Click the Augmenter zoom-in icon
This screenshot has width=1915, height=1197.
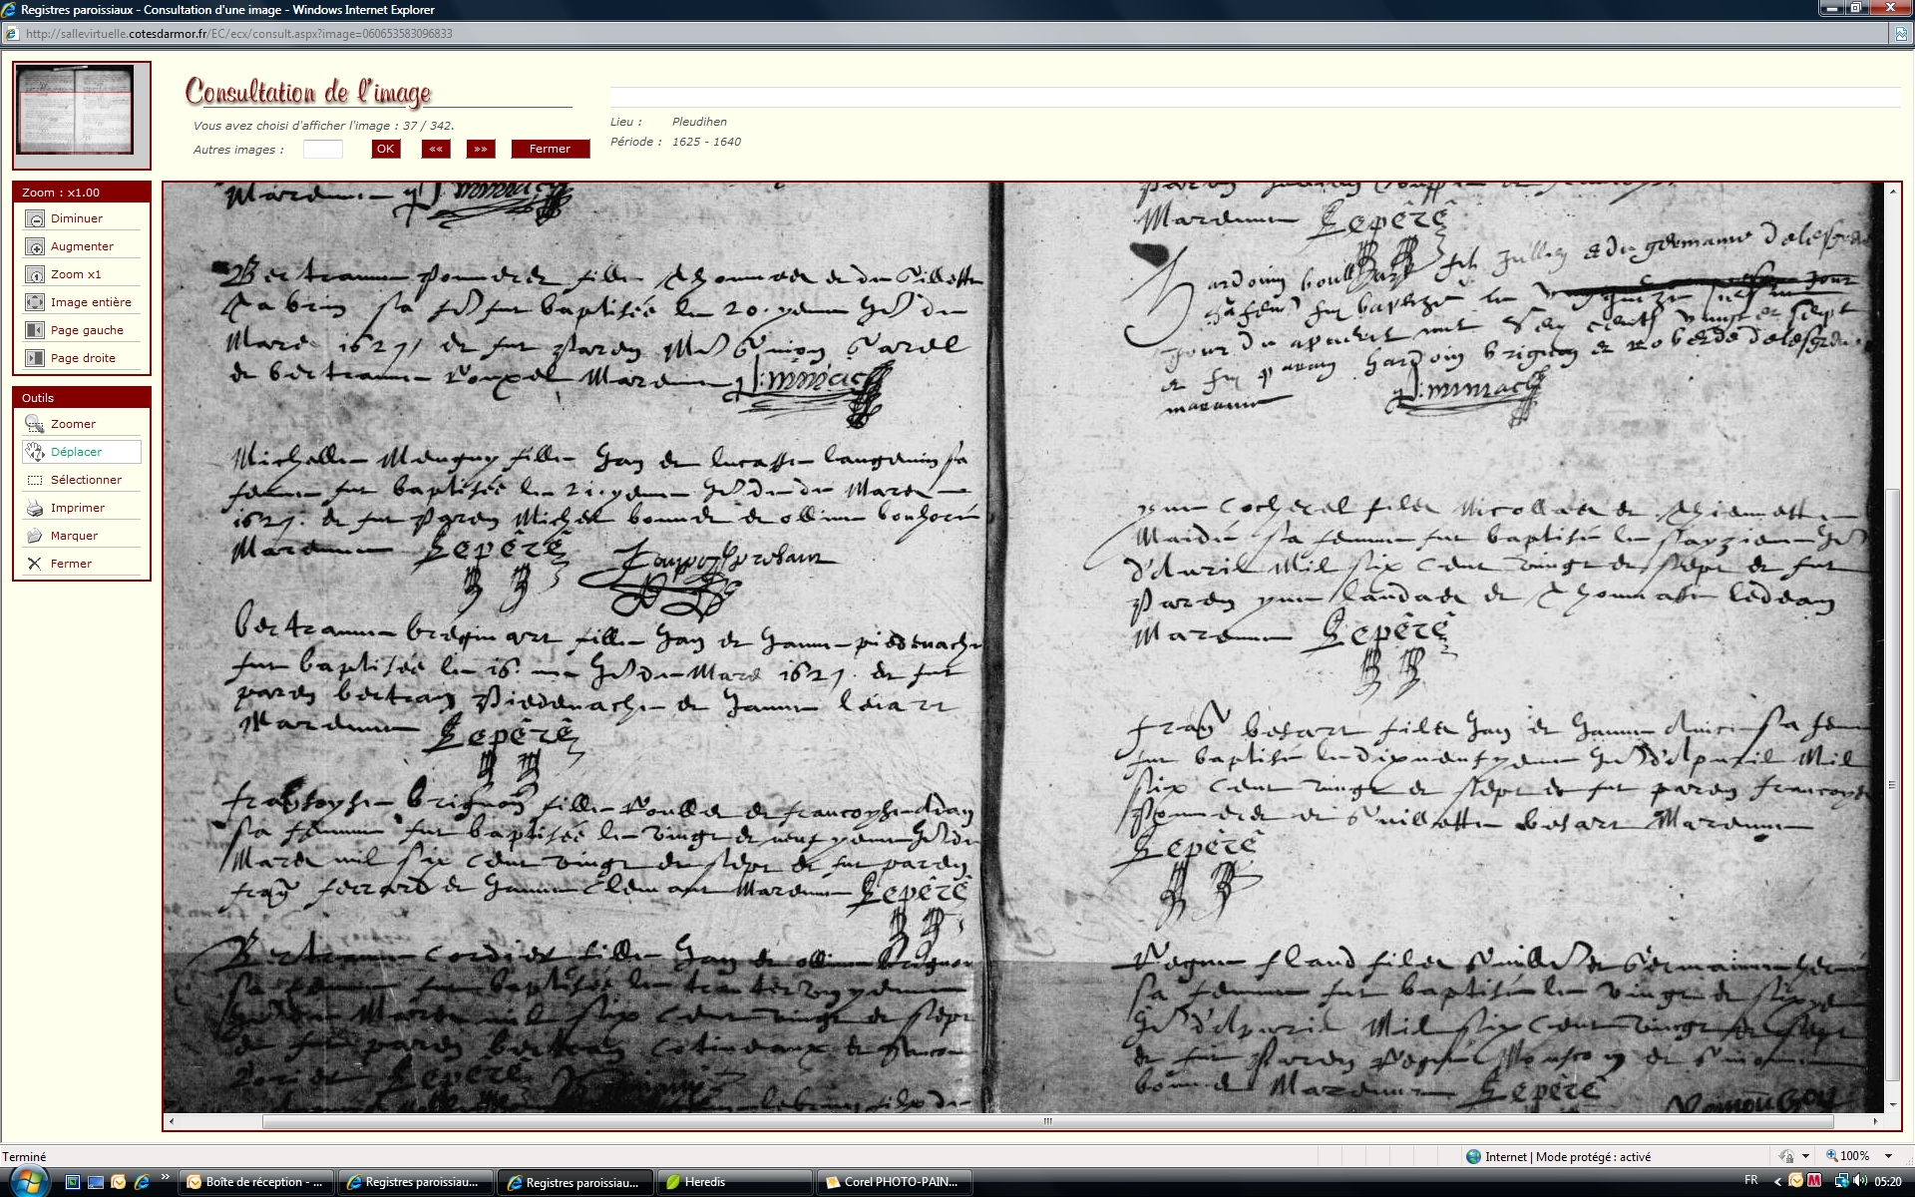click(x=35, y=246)
